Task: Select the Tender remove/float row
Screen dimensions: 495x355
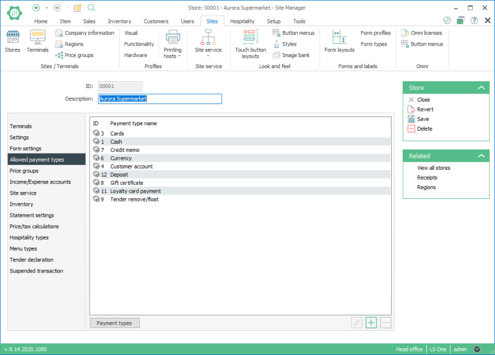Action: (x=241, y=199)
